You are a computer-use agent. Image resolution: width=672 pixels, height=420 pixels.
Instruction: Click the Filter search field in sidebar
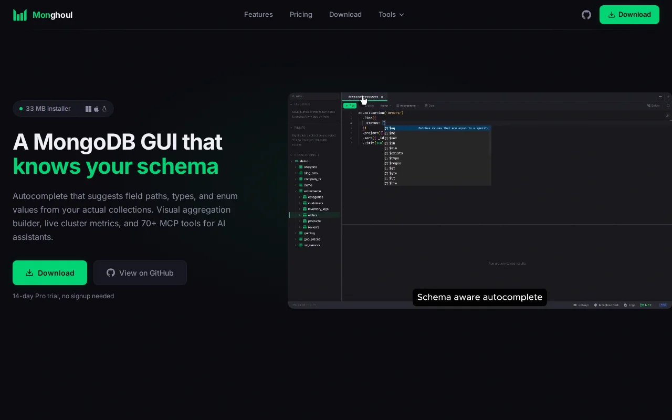pos(315,97)
